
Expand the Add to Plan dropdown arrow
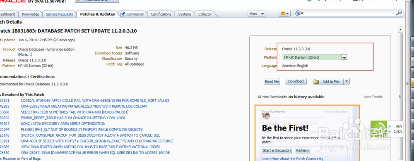[x=347, y=82]
